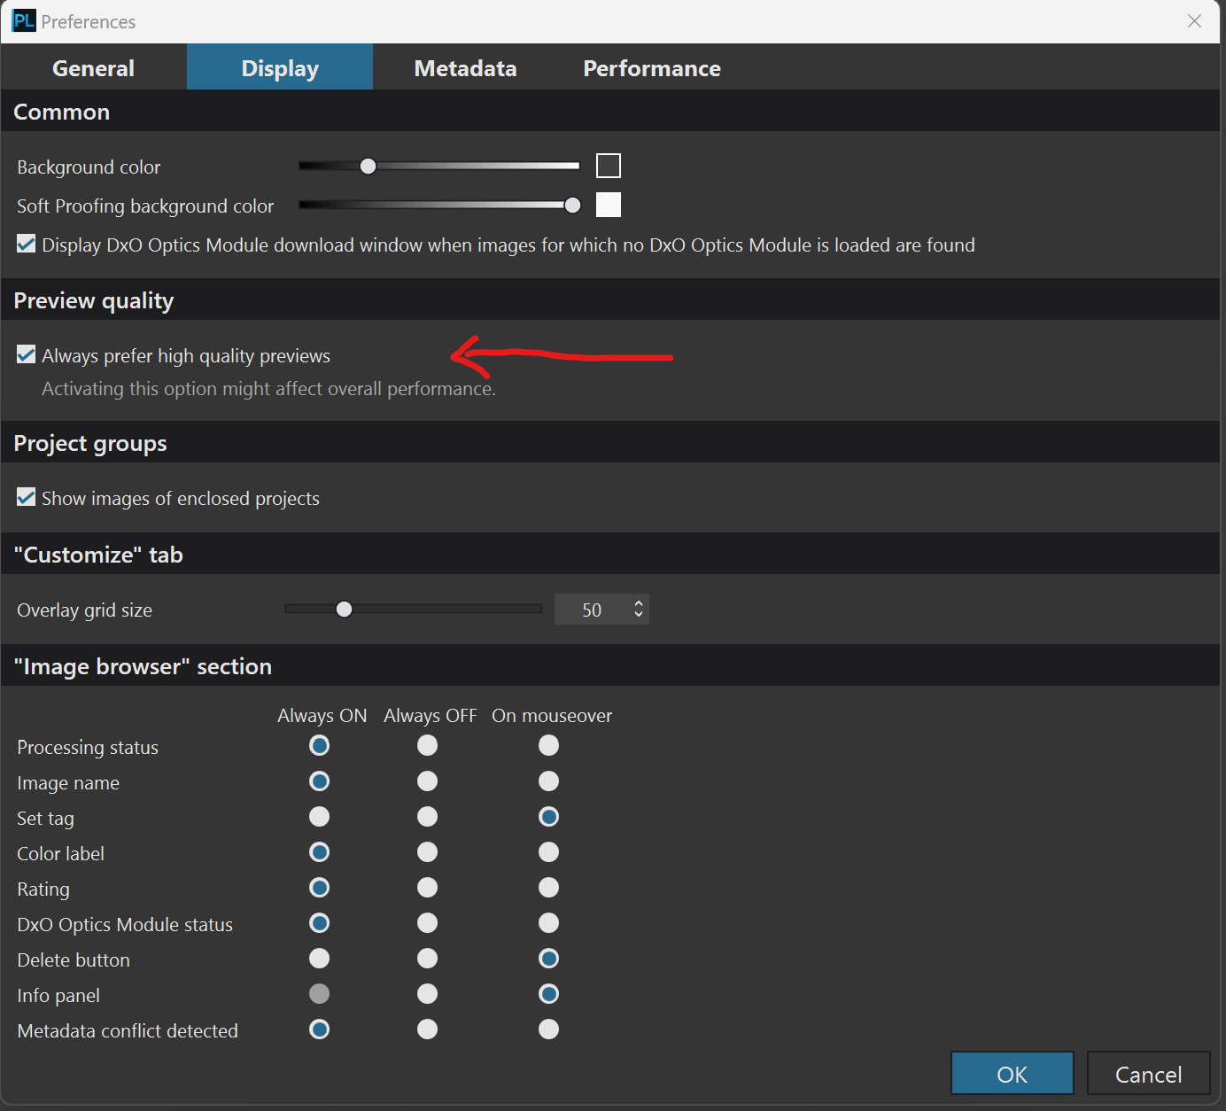Set Delete button to Always ON

pos(320,959)
